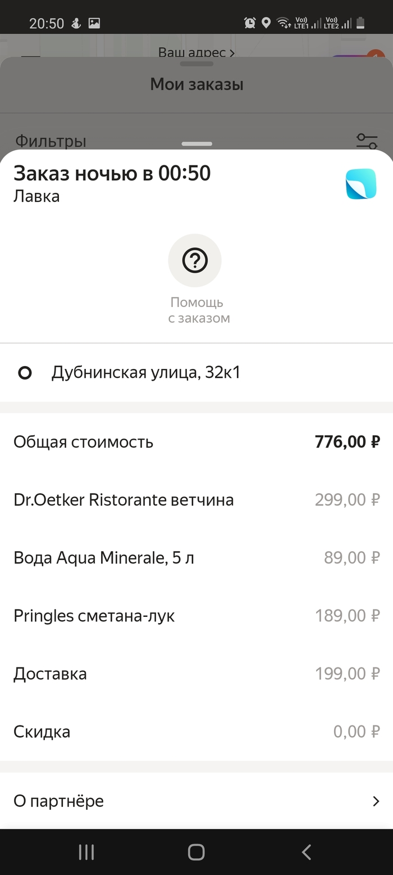Expand the "О партнёре" chevron arrow
The height and width of the screenshot is (875, 393).
[x=376, y=801]
